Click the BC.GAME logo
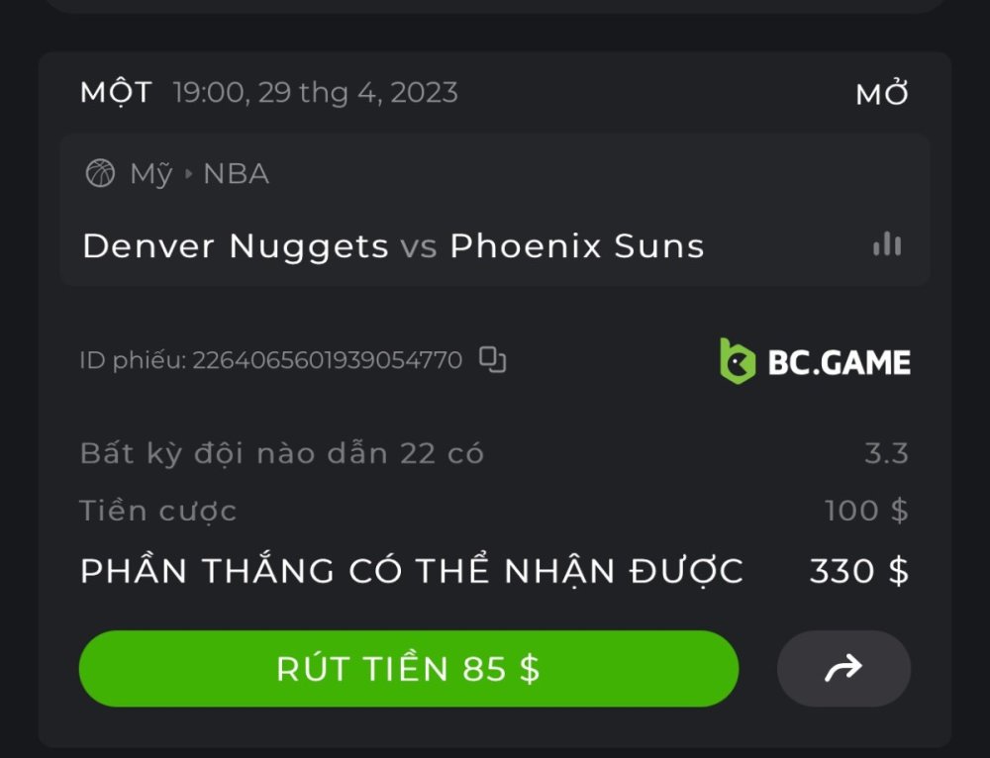 (815, 361)
